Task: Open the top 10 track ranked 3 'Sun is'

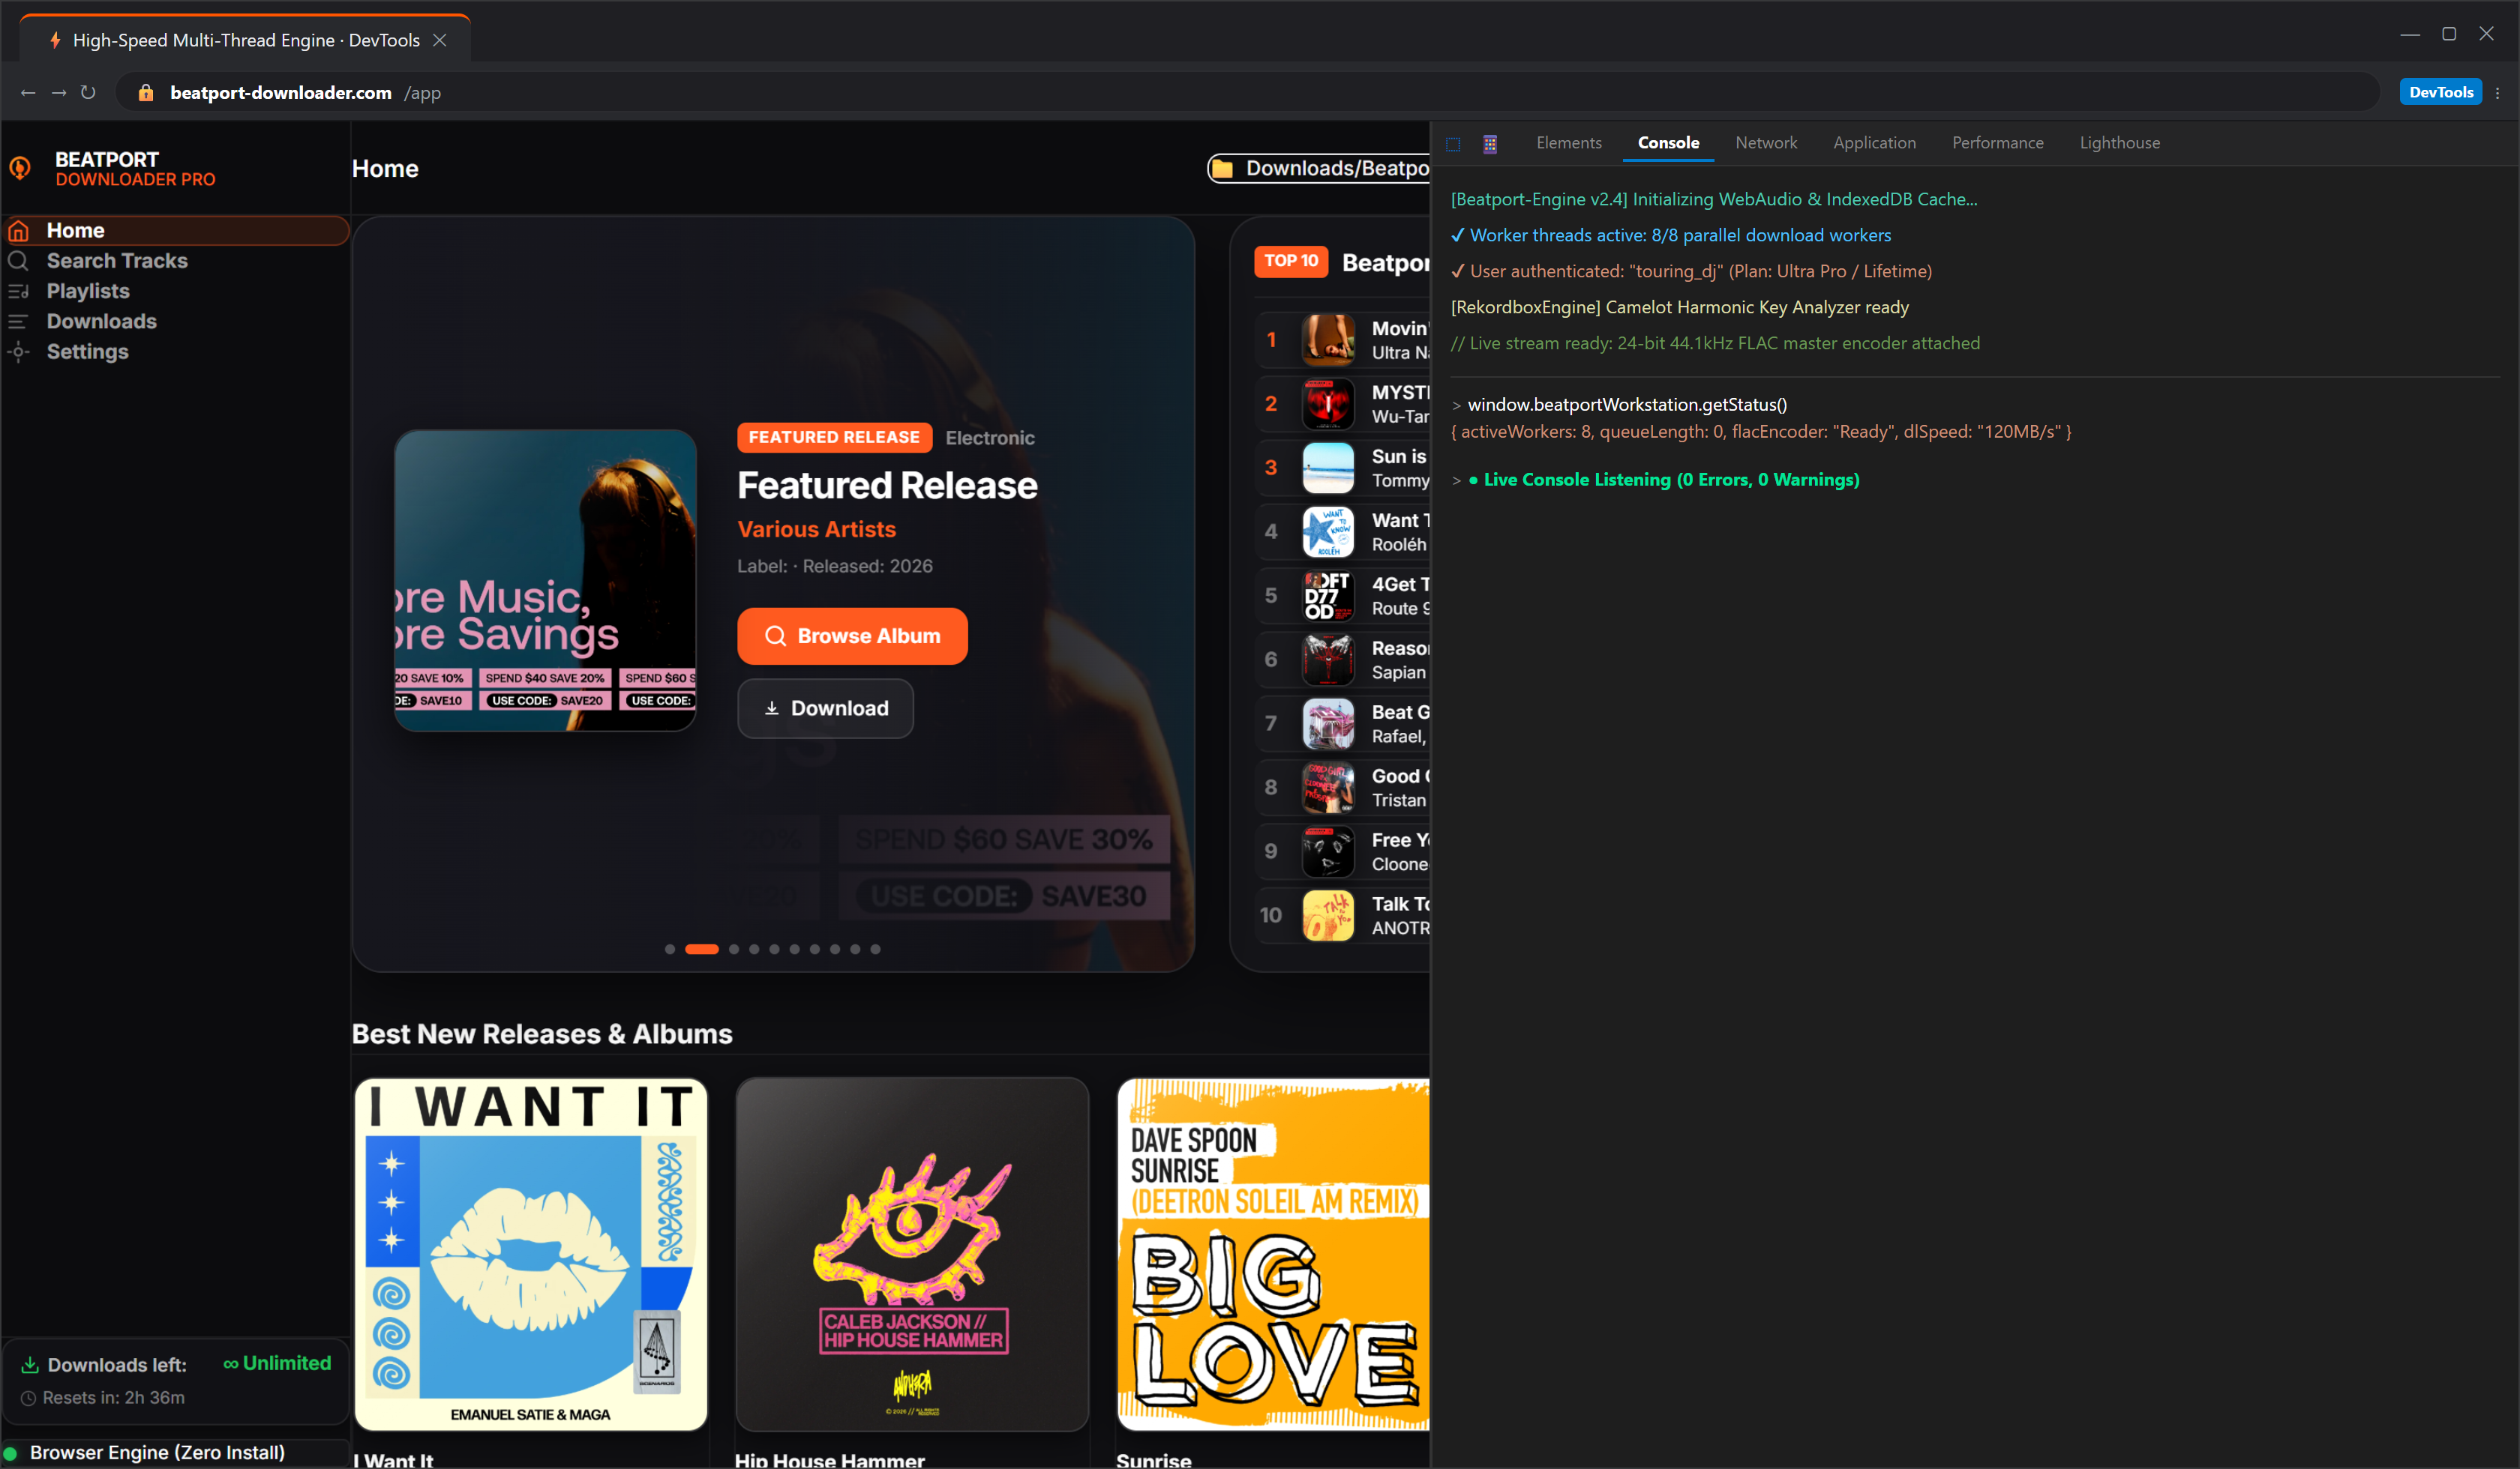Action: [x=1342, y=468]
